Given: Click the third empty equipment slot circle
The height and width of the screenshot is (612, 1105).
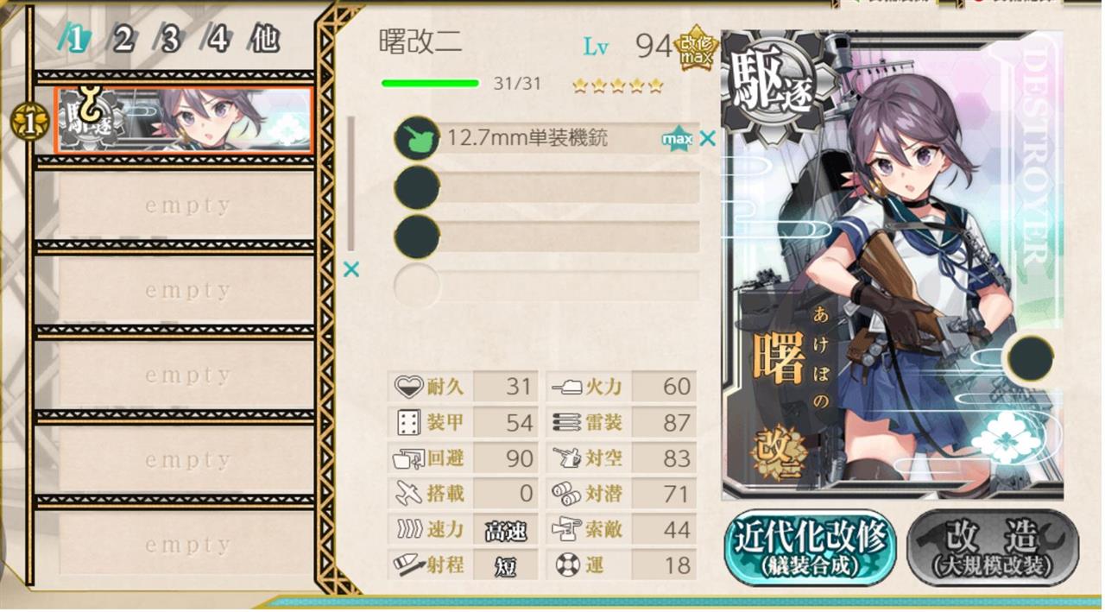Looking at the screenshot, I should [x=416, y=236].
